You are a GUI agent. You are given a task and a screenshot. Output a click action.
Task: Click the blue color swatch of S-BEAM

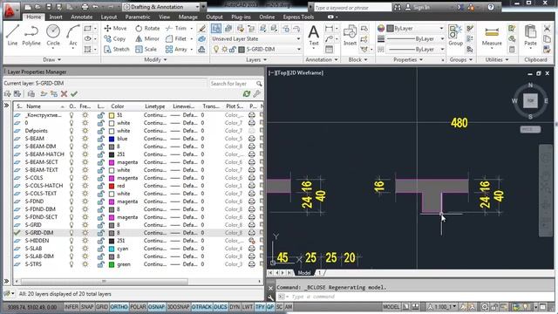tap(112, 139)
